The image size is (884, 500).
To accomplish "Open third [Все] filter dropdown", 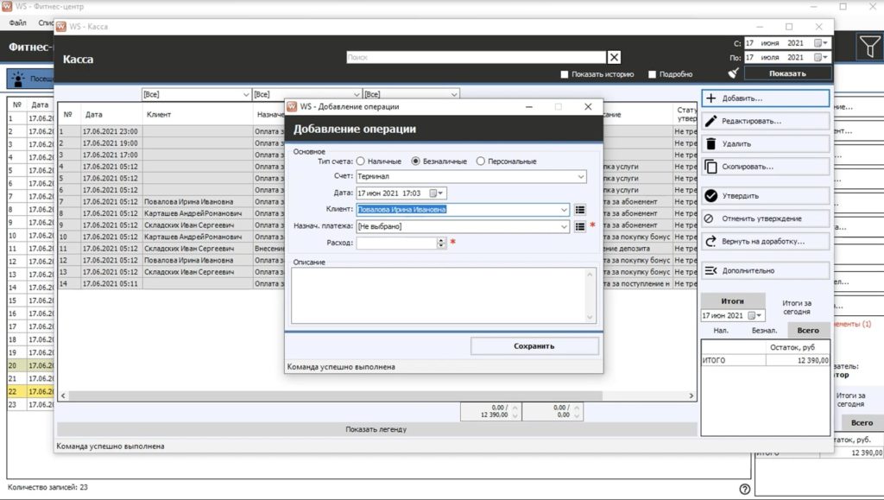I will 454,94.
